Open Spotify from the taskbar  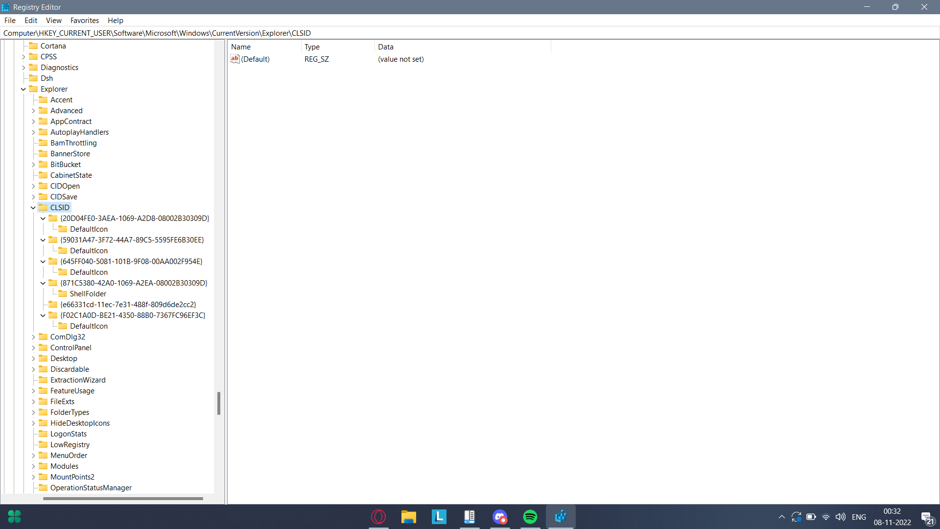[530, 517]
